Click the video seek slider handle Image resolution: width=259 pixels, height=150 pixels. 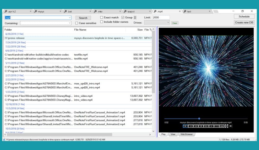(199, 119)
